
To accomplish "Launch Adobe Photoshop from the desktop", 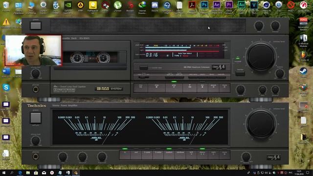I will point(204,8).
